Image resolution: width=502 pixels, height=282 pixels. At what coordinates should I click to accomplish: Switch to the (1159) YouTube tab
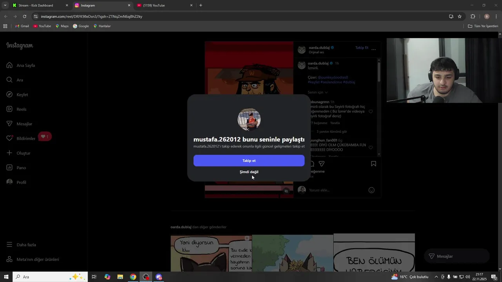coord(164,5)
